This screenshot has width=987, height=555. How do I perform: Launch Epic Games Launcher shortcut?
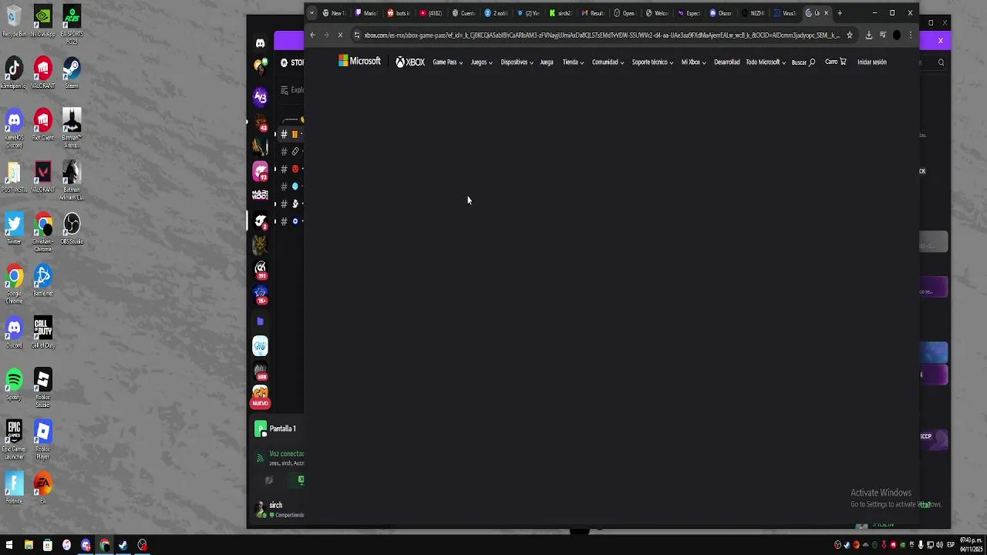pyautogui.click(x=14, y=439)
